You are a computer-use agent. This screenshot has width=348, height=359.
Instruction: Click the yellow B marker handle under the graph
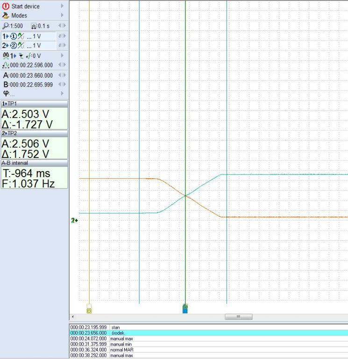click(89, 309)
